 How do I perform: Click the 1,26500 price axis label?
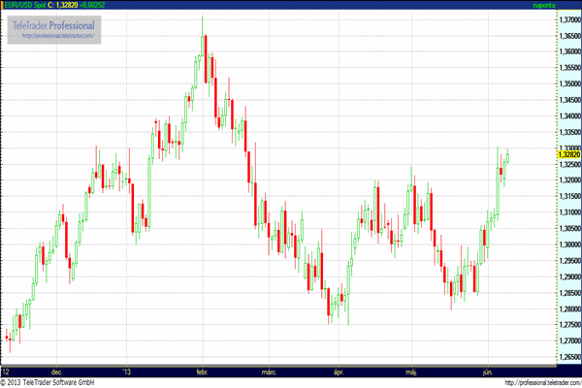[x=568, y=356]
